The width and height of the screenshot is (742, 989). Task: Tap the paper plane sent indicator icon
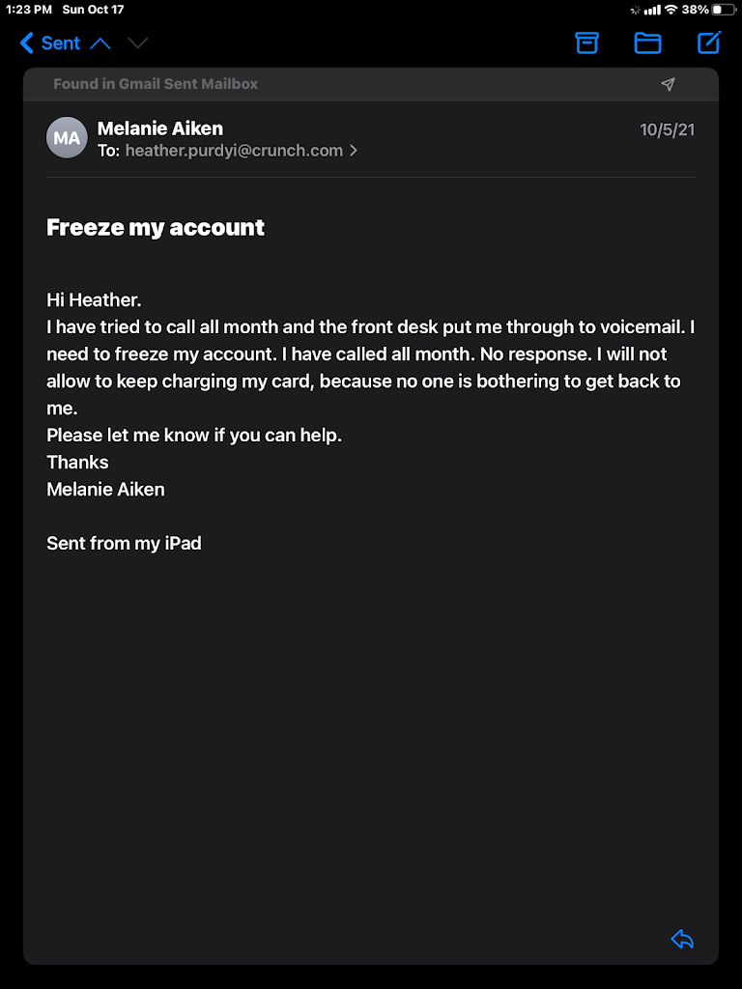pos(668,85)
